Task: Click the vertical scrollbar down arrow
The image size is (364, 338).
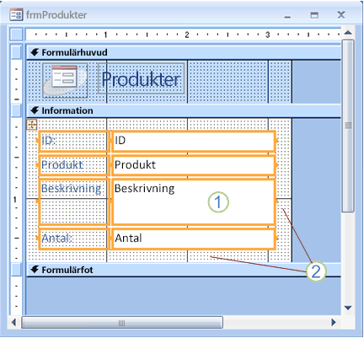Action: 348,308
